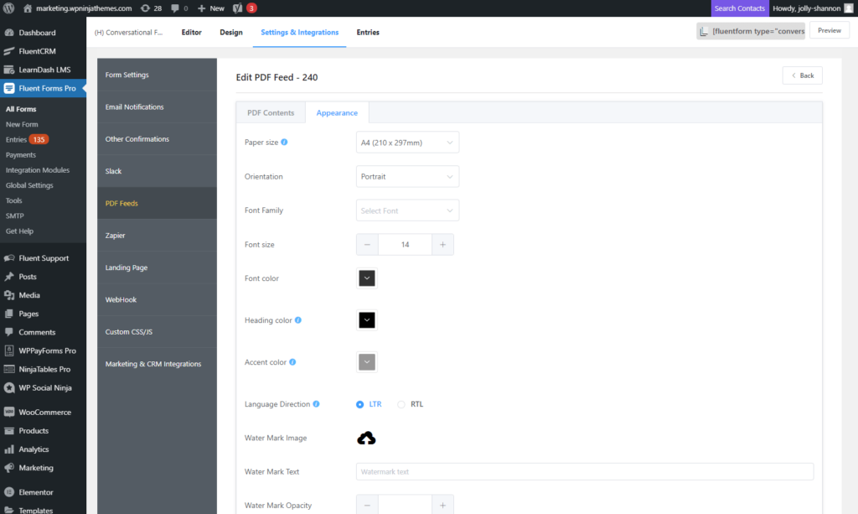The height and width of the screenshot is (514, 858).
Task: Click the Back button
Action: tap(802, 75)
